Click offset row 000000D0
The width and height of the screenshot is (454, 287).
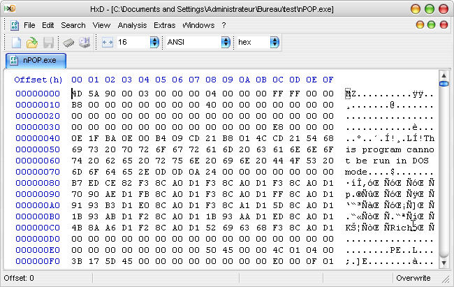(x=38, y=239)
